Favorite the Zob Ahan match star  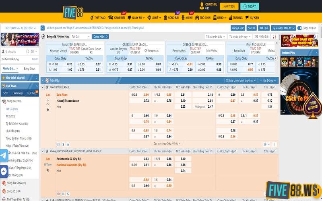pyautogui.click(x=47, y=110)
